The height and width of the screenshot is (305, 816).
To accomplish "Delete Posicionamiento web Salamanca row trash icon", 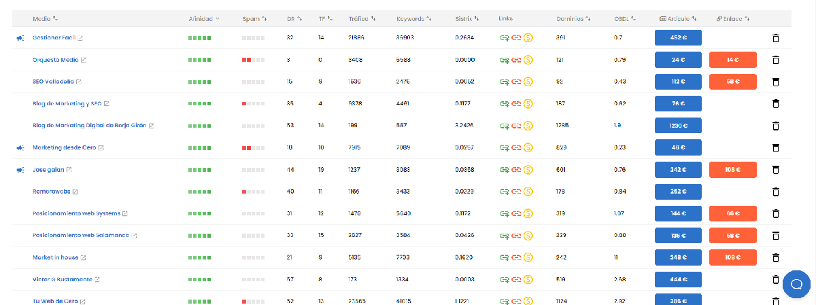I will point(776,235).
